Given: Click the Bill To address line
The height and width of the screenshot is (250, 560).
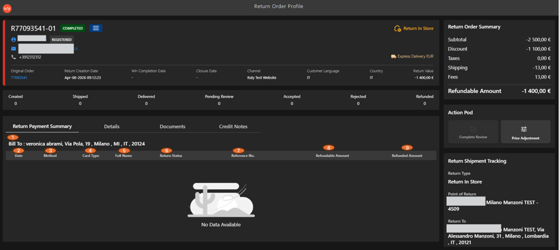Looking at the screenshot, I should [77, 144].
